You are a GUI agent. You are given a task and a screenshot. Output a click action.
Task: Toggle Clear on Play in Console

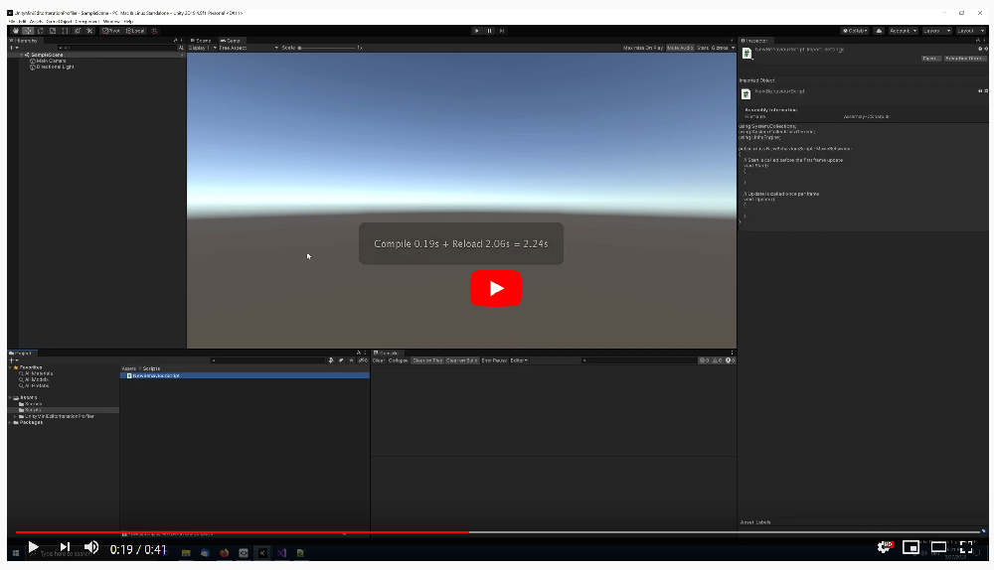(427, 360)
